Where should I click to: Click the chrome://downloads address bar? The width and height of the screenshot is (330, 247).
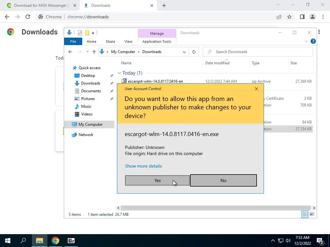[88, 17]
